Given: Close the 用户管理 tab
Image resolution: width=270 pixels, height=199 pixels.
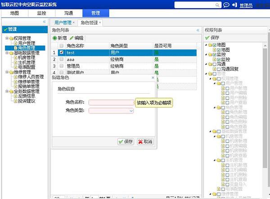Looking at the screenshot, I should coord(74,22).
